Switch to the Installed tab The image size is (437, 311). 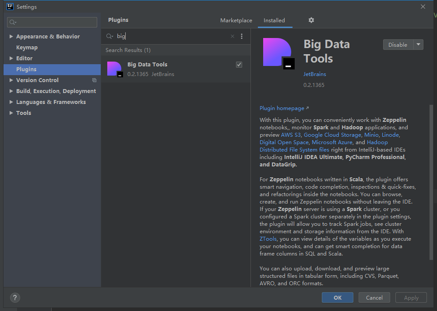(x=274, y=20)
